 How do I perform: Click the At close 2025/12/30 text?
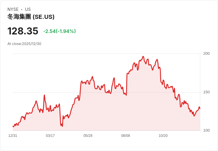click(24, 44)
